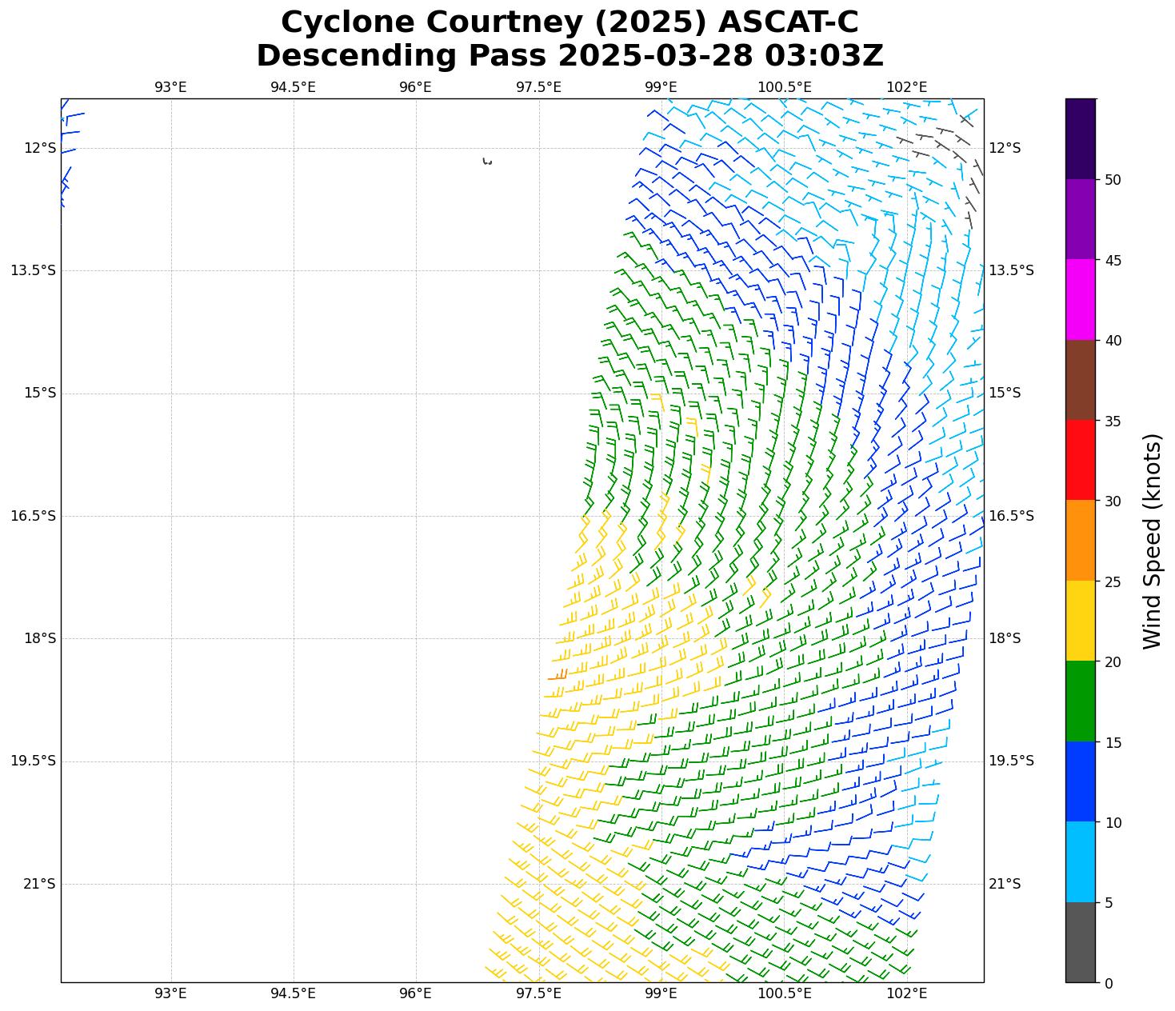The height and width of the screenshot is (1011, 1175).
Task: Click the Cyclone Courtney ASCAT-C plot title
Action: pos(570,38)
